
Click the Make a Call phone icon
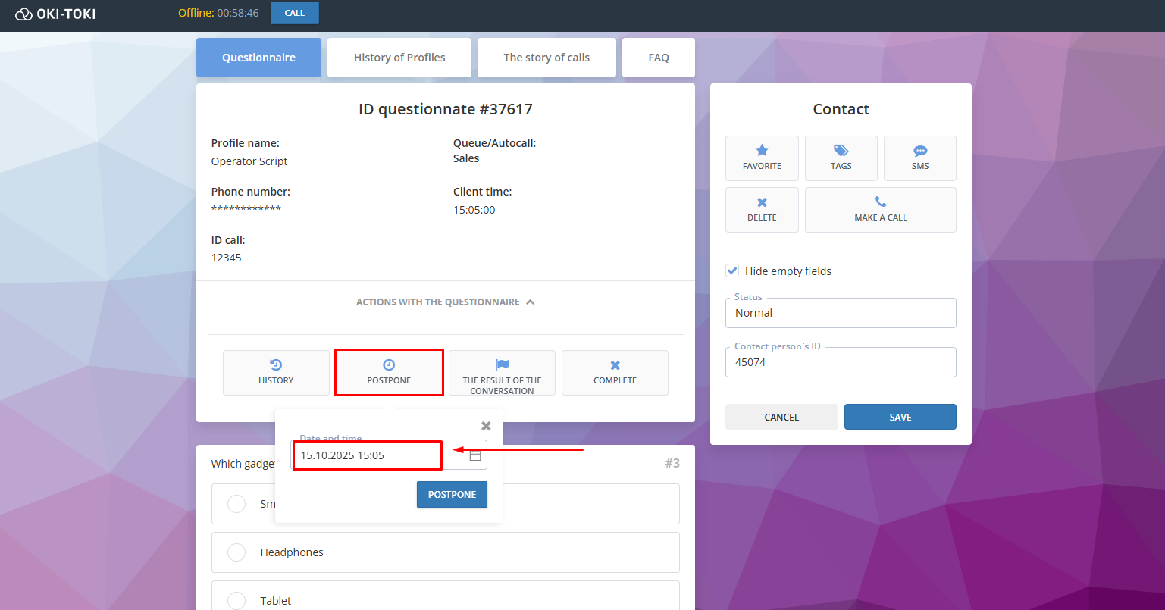pos(880,202)
